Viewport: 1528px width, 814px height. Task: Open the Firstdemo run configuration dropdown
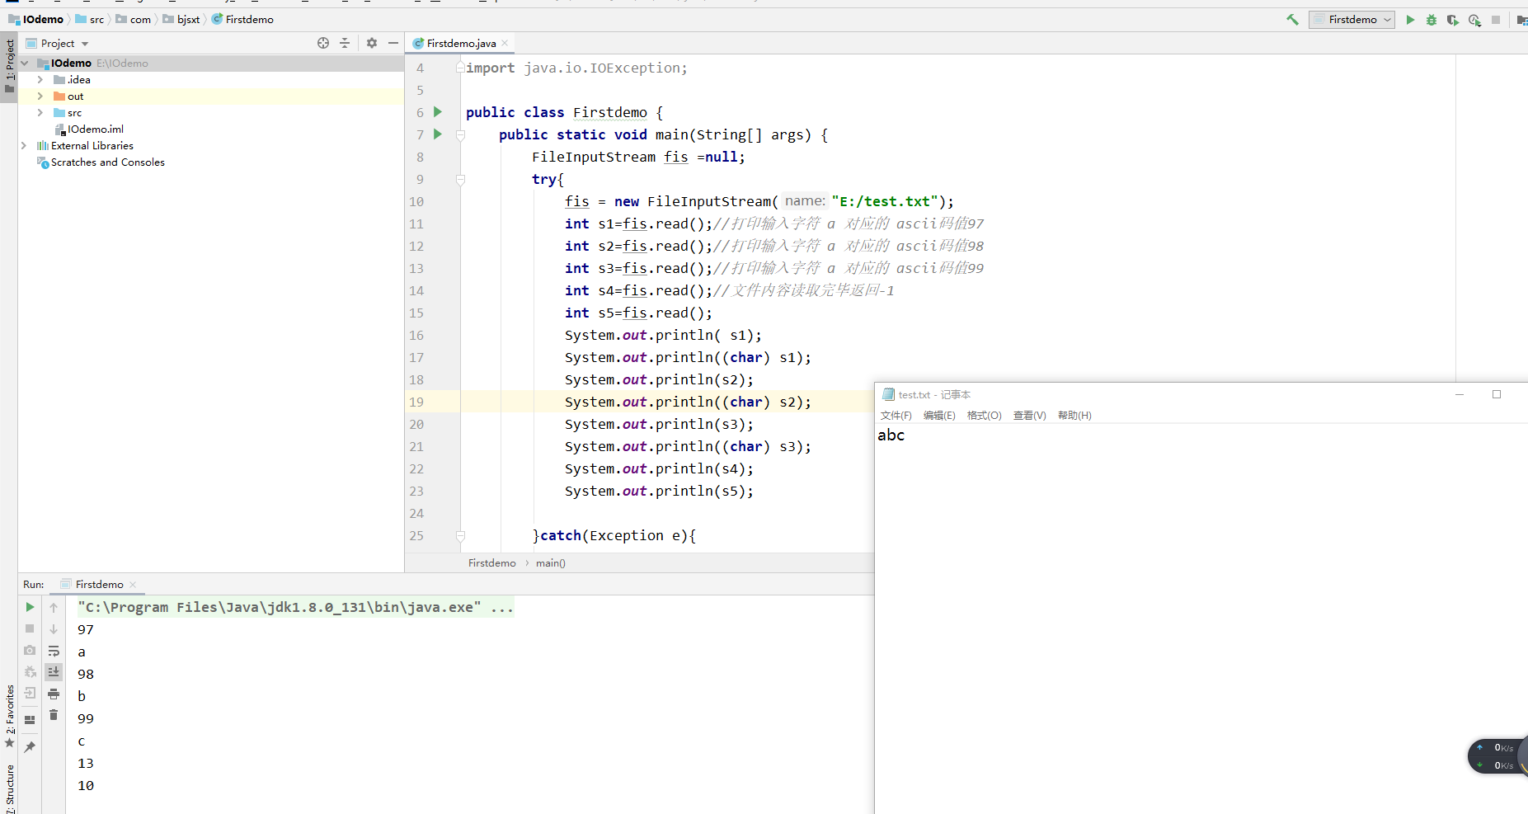tap(1352, 20)
